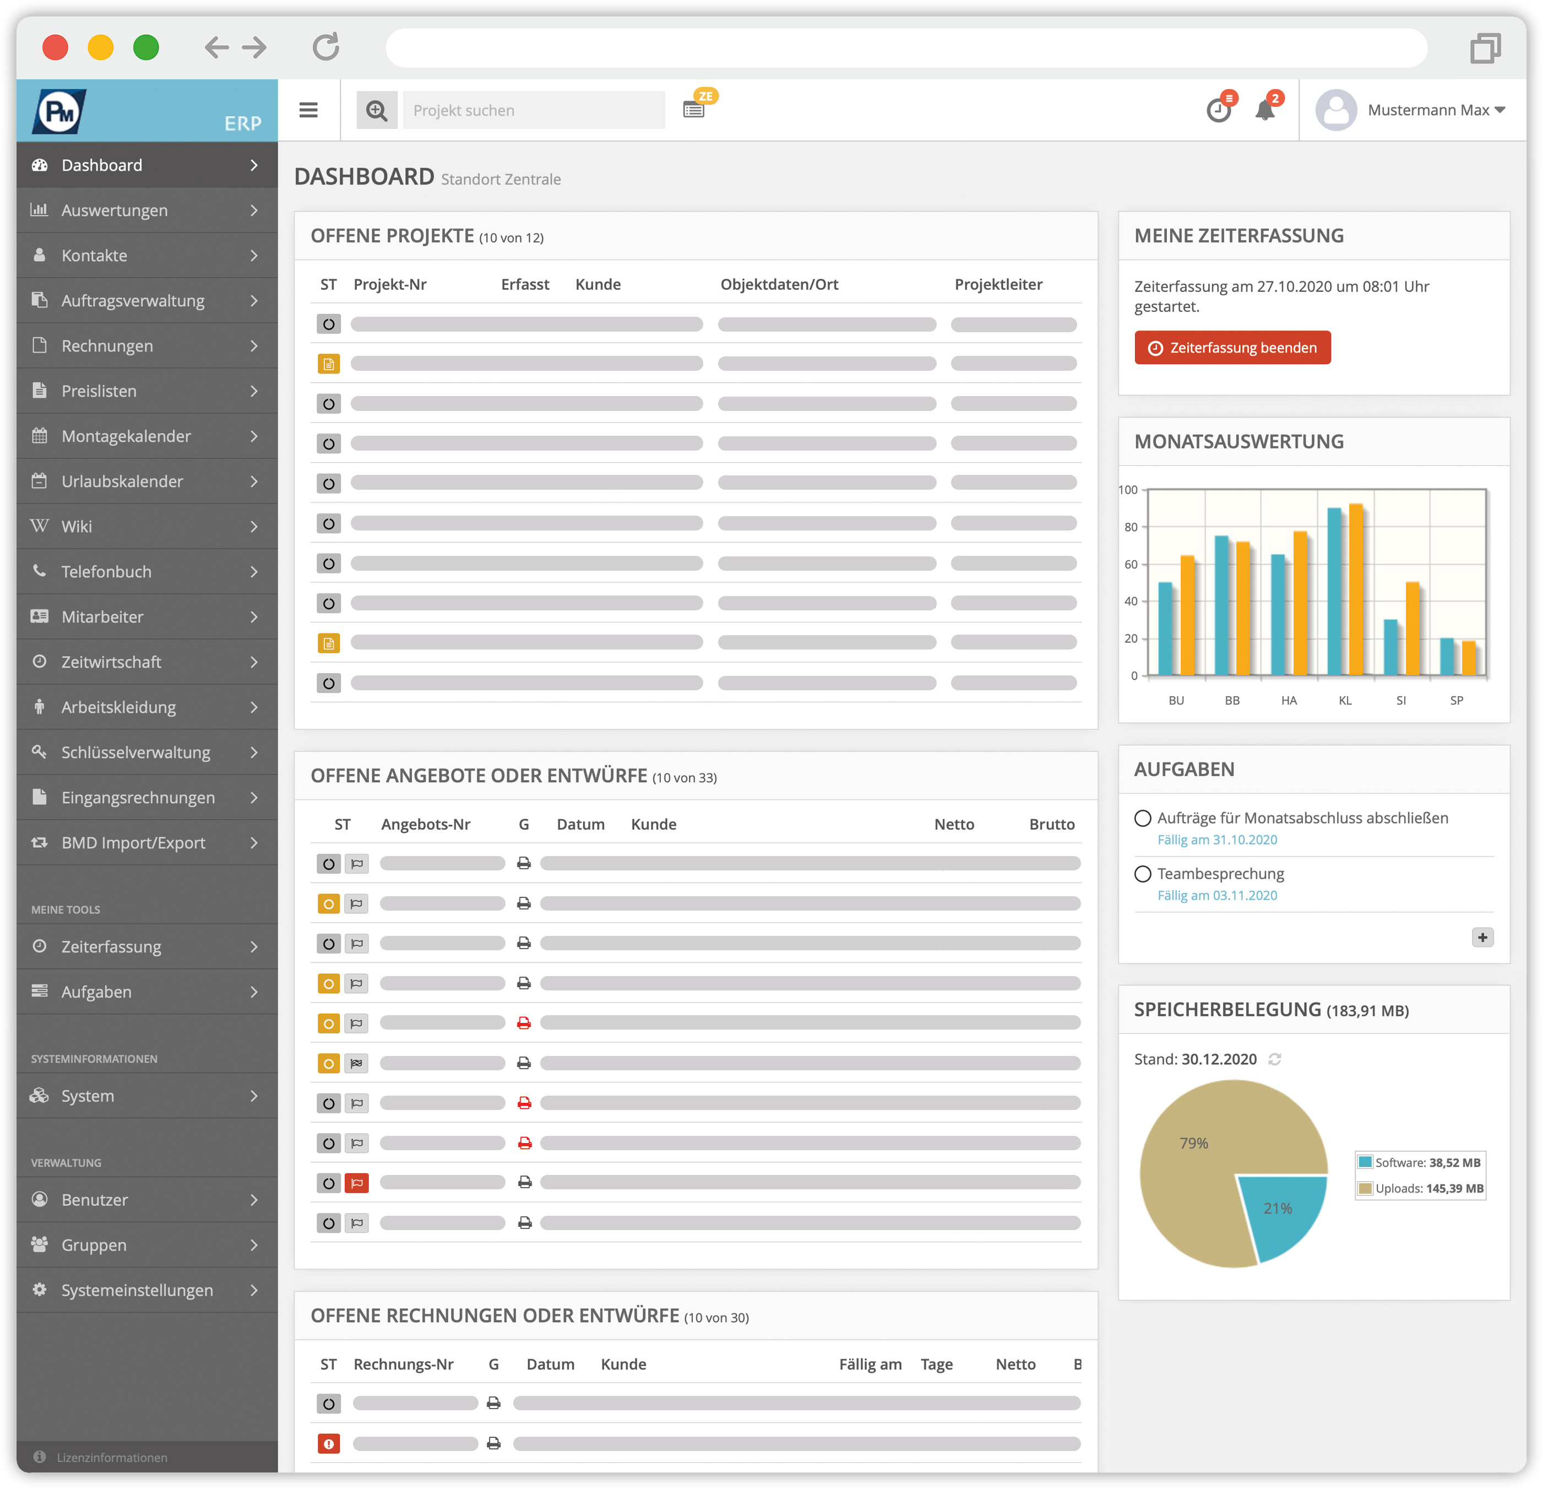Click the refresh icon beside Stand date
The image size is (1543, 1489).
point(1275,1059)
